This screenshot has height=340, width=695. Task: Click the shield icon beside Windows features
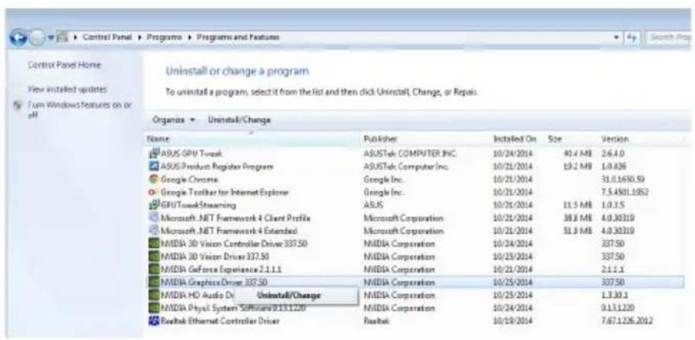pos(18,107)
